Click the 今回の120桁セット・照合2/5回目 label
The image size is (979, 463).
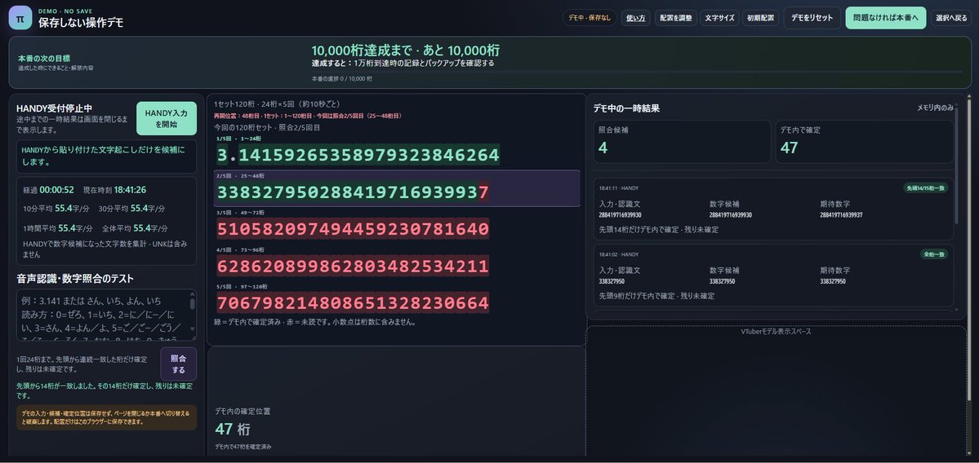267,127
